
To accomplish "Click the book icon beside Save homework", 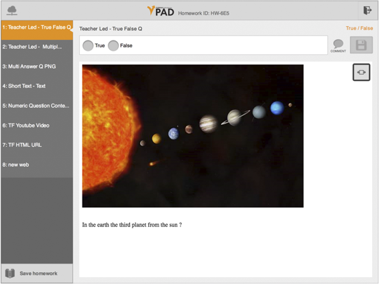I will (10, 274).
